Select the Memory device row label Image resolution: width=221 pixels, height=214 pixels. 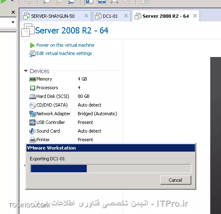pos(44,79)
